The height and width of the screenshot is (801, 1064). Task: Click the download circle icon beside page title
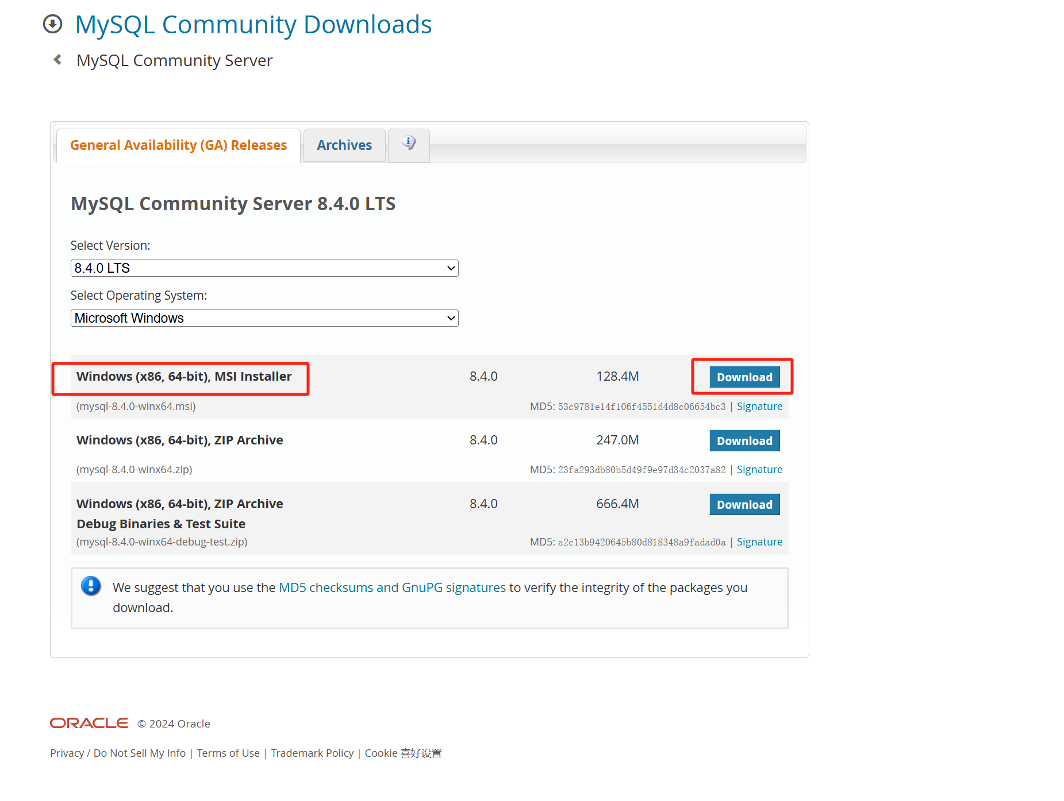[x=52, y=24]
